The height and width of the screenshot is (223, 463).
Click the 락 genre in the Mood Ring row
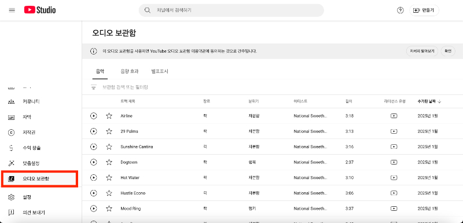tap(205, 209)
